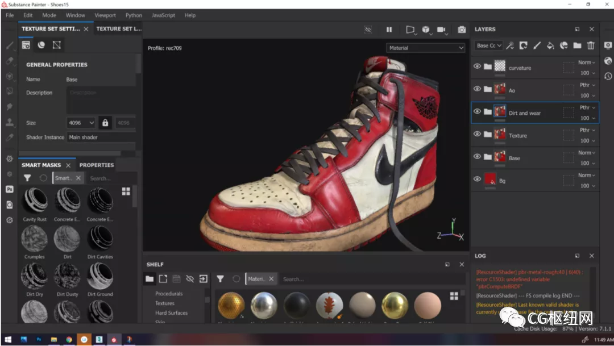Remove the Smart masks filter tag
Viewport: 614px width, 346px height.
pos(78,178)
